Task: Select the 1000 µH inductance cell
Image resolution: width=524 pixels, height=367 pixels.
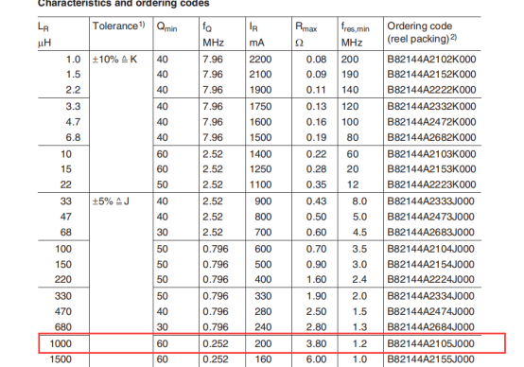Action: [x=61, y=343]
